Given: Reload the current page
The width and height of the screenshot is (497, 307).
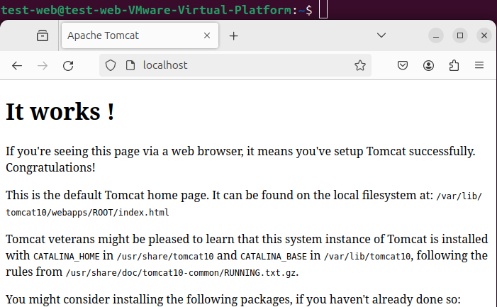Looking at the screenshot, I should pyautogui.click(x=68, y=65).
